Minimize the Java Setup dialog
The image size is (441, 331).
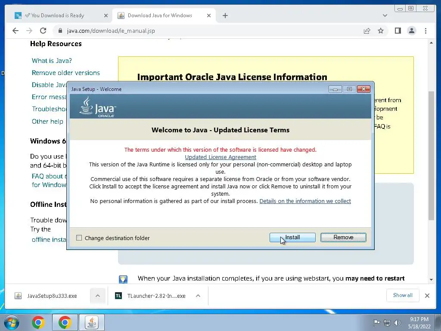click(x=335, y=89)
